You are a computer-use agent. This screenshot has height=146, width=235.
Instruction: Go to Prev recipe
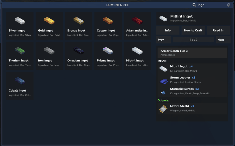click(x=163, y=40)
